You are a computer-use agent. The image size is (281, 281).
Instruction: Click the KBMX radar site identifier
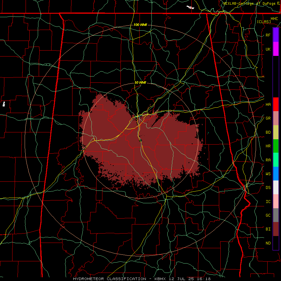(160, 279)
